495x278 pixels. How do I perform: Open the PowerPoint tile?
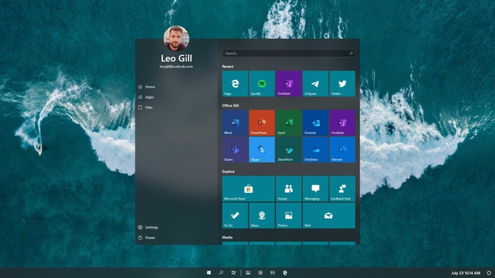tap(262, 123)
